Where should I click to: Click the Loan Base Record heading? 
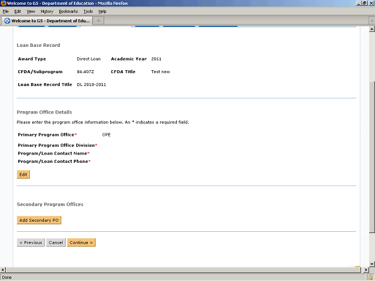38,45
